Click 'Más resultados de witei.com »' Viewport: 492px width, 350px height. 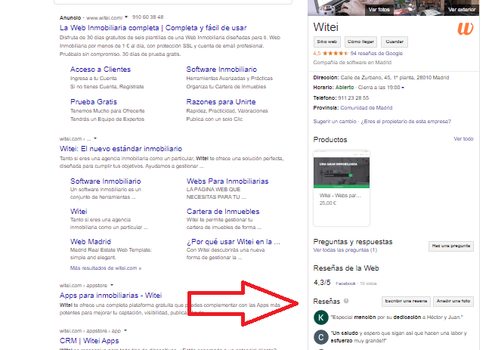[x=106, y=268]
